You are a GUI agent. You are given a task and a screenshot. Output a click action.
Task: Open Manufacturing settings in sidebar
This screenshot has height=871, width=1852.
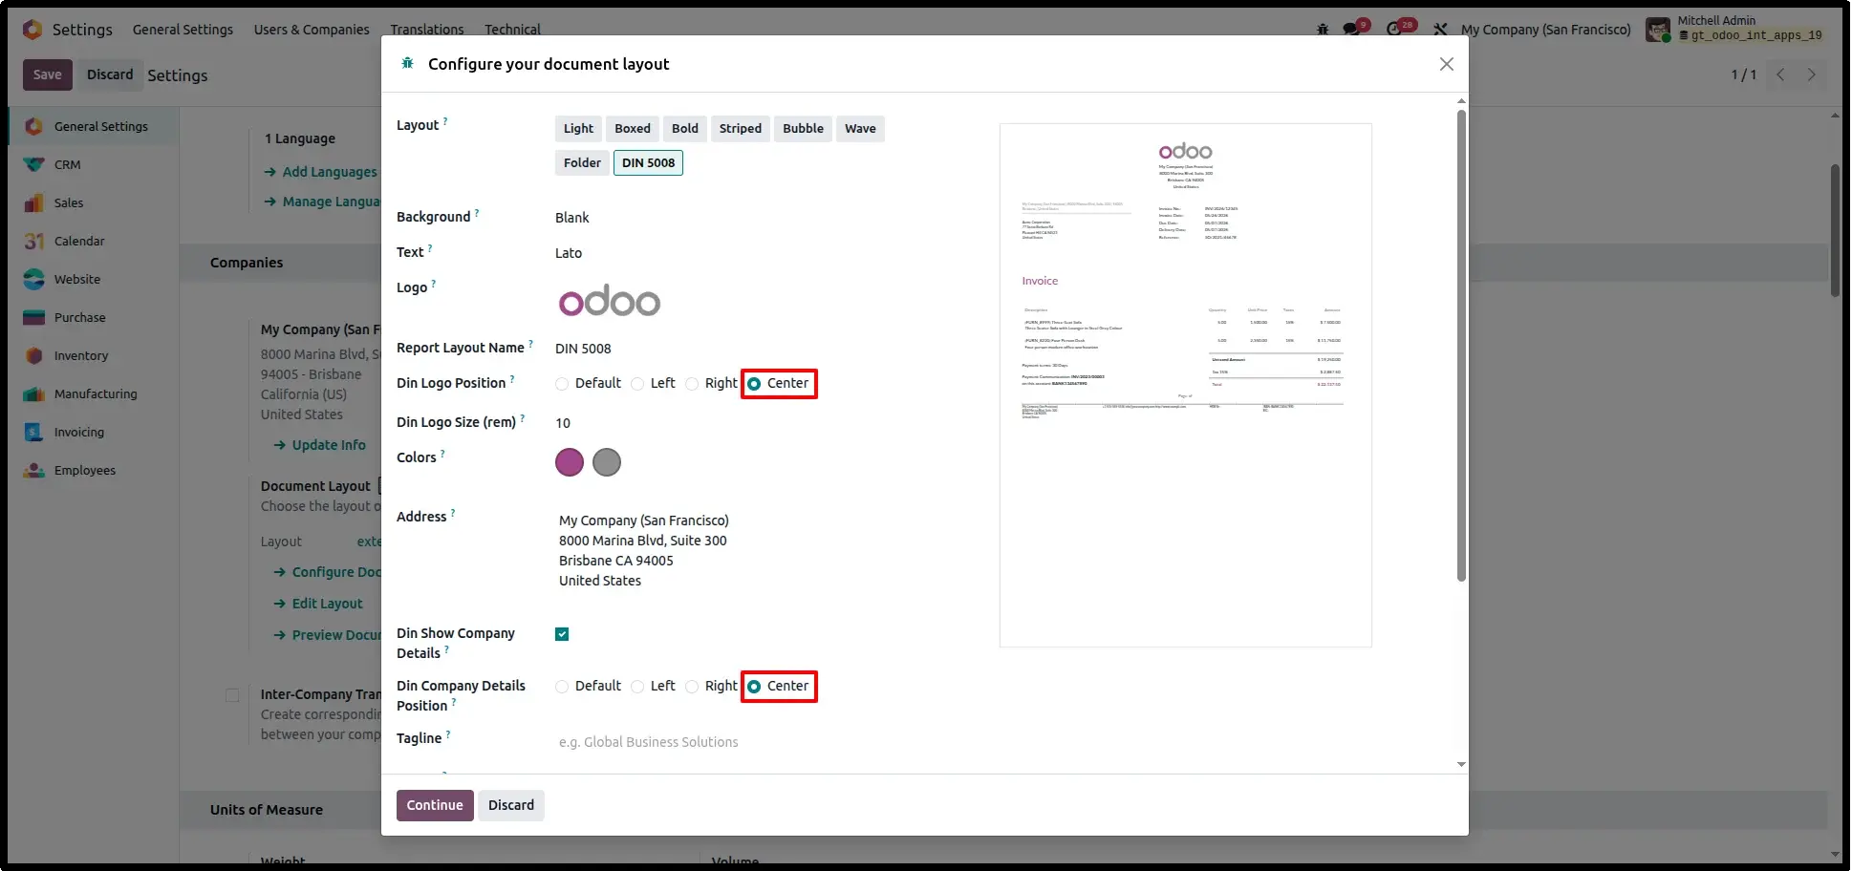tap(96, 393)
